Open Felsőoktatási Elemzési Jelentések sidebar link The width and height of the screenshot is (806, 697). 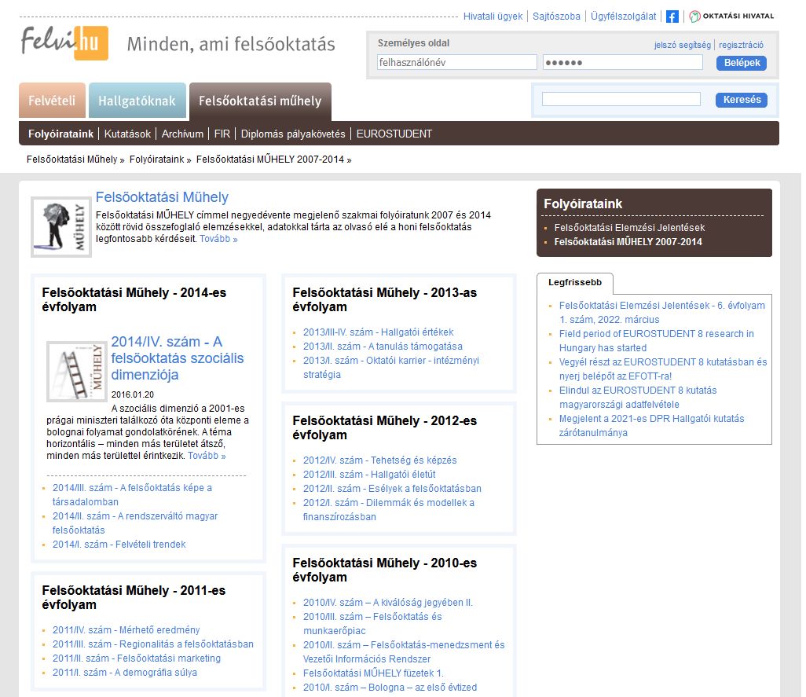(x=629, y=227)
